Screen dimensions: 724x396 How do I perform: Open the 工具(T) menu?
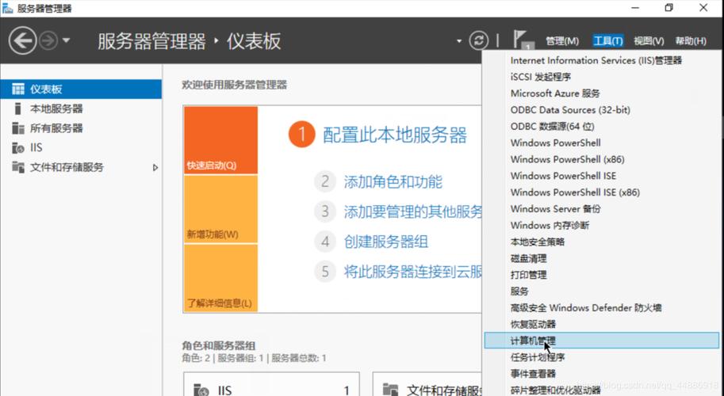point(608,41)
